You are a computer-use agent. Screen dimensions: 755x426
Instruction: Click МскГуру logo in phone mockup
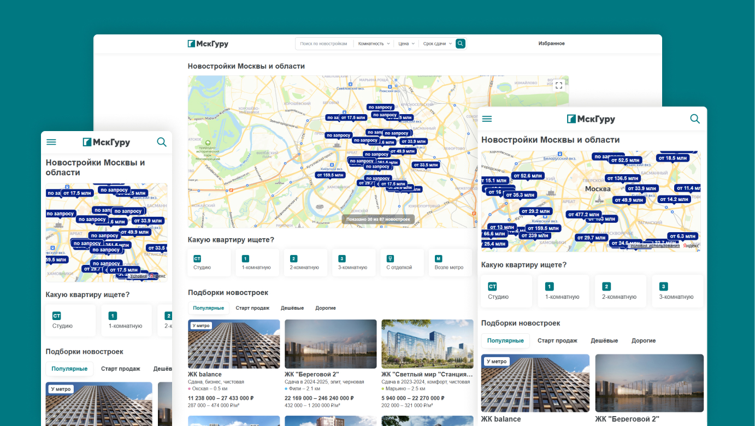pos(107,142)
